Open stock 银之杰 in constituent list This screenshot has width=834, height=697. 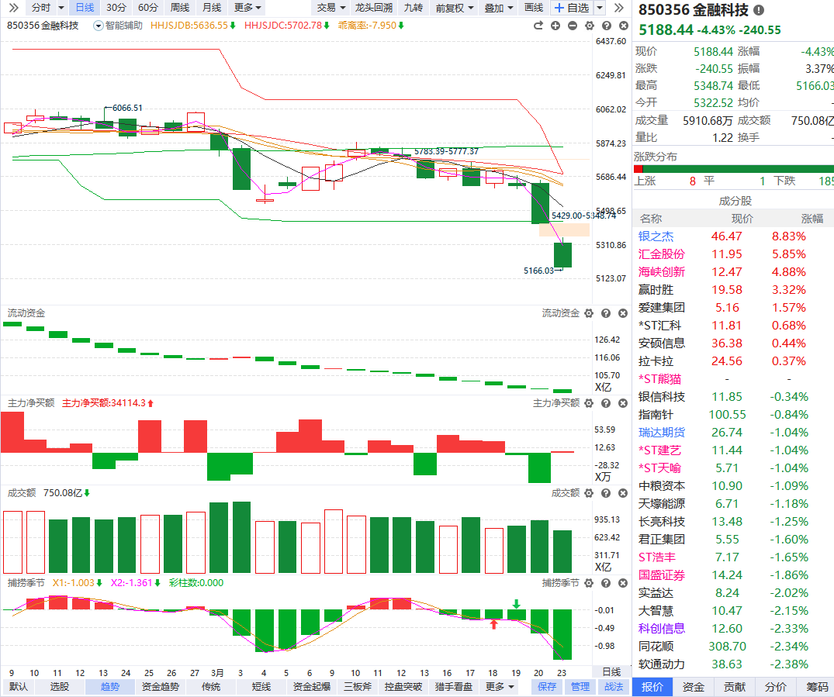tap(656, 236)
